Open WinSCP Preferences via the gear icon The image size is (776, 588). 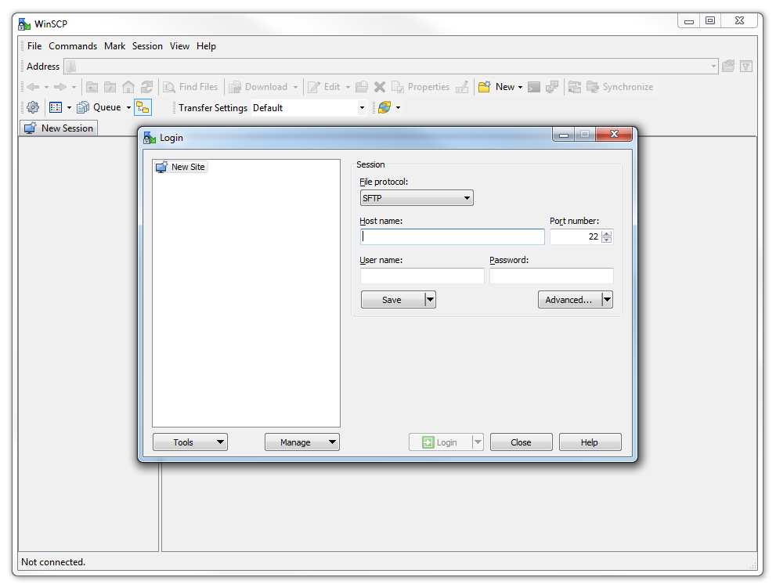31,107
